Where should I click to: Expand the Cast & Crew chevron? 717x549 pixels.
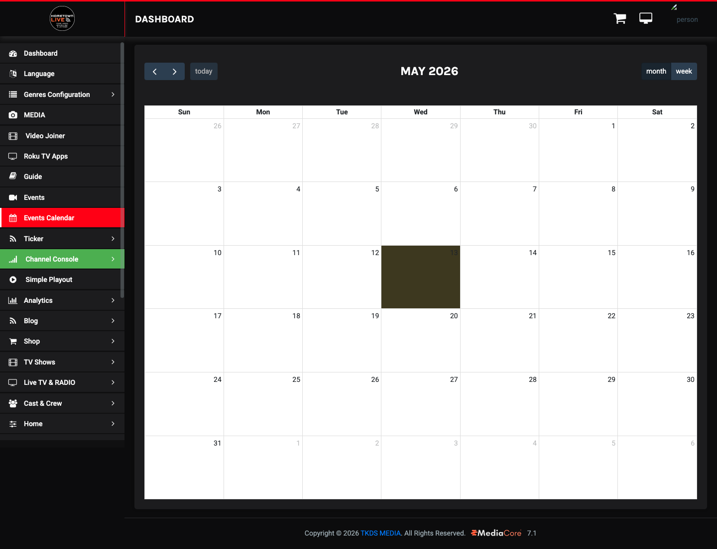pos(113,403)
